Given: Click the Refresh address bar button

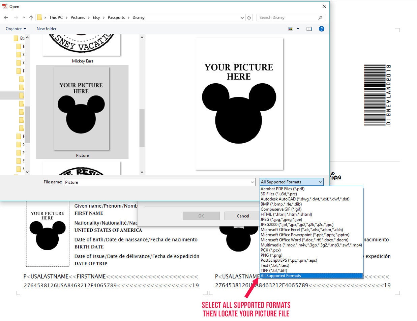Looking at the screenshot, I should [249, 18].
